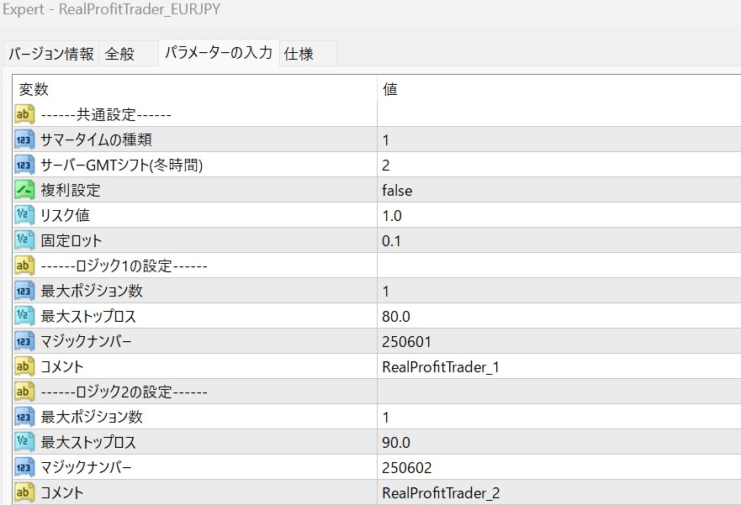Switch to the 全般 tab

tap(119, 54)
